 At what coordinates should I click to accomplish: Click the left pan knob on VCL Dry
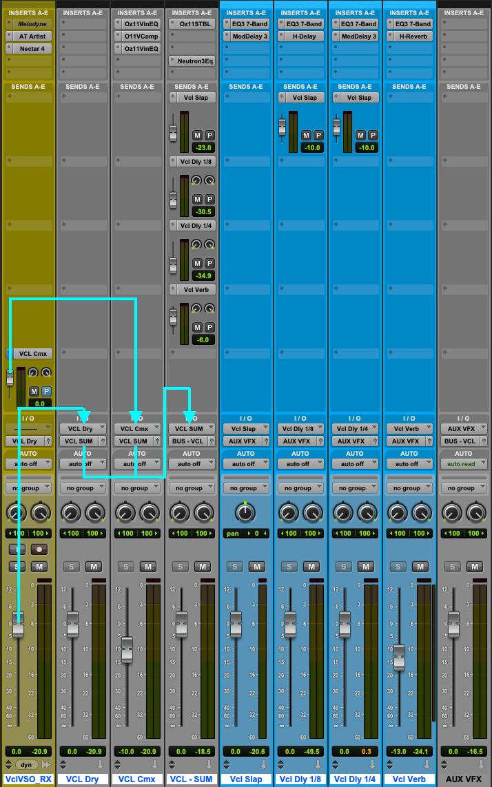(x=70, y=512)
